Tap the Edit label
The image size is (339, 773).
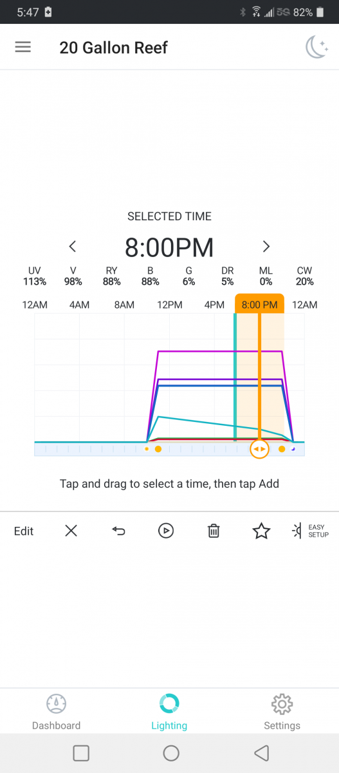pos(24,531)
